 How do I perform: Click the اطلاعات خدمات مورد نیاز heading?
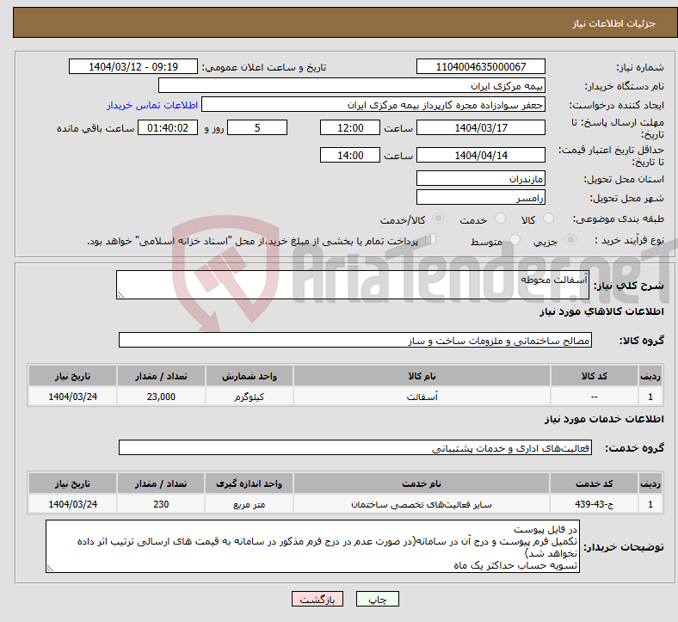[604, 419]
